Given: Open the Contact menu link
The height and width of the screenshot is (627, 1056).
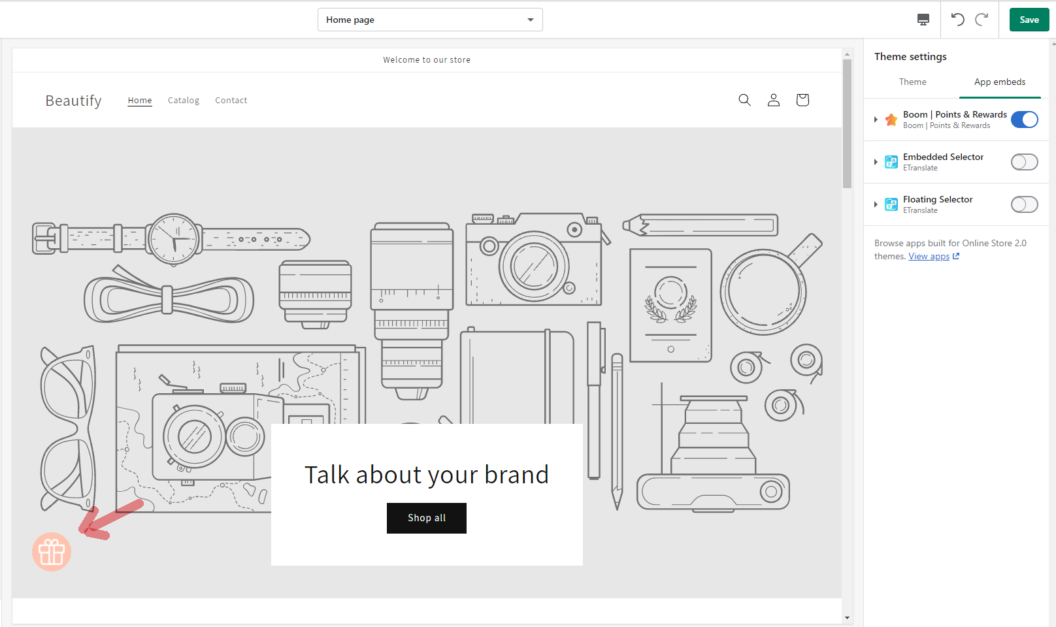Looking at the screenshot, I should [x=231, y=101].
